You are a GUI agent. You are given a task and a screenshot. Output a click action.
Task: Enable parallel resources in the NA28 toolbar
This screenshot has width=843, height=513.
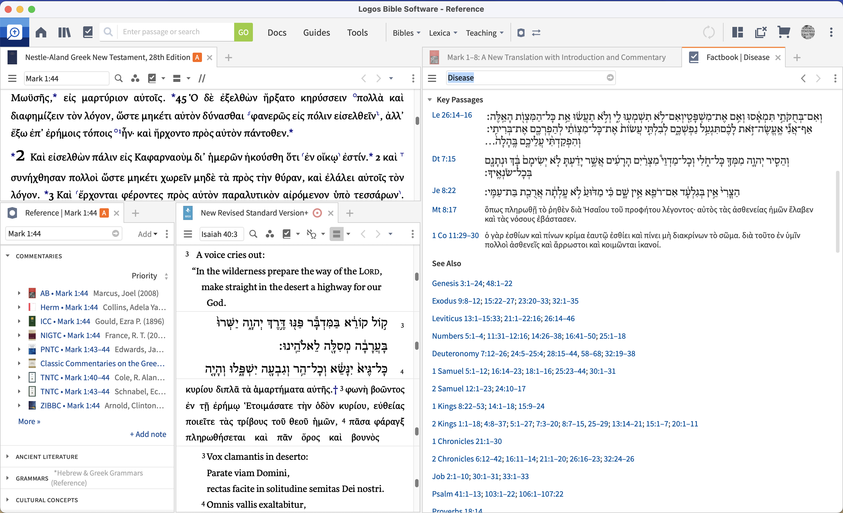202,78
